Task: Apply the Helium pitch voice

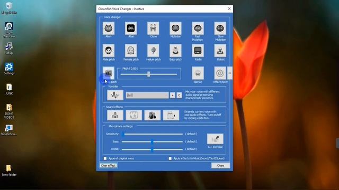Action: (x=153, y=51)
